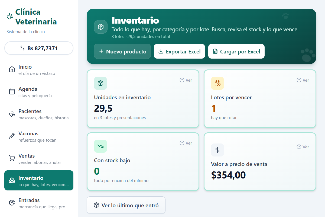Go to the Agenda section
325x217 pixels.
39,92
